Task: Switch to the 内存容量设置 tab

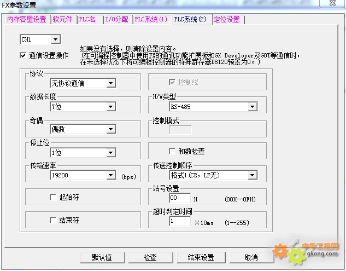Action: [26, 20]
